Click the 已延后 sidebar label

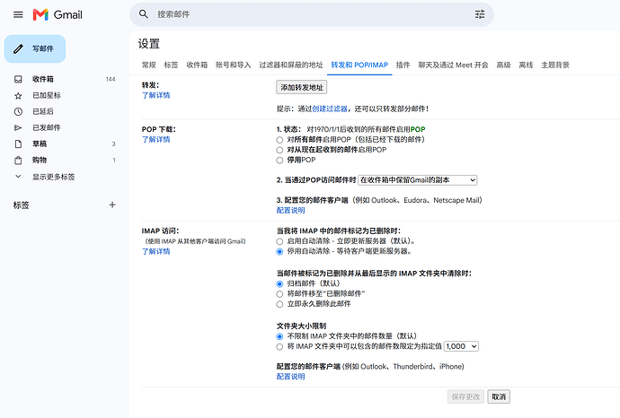click(43, 112)
